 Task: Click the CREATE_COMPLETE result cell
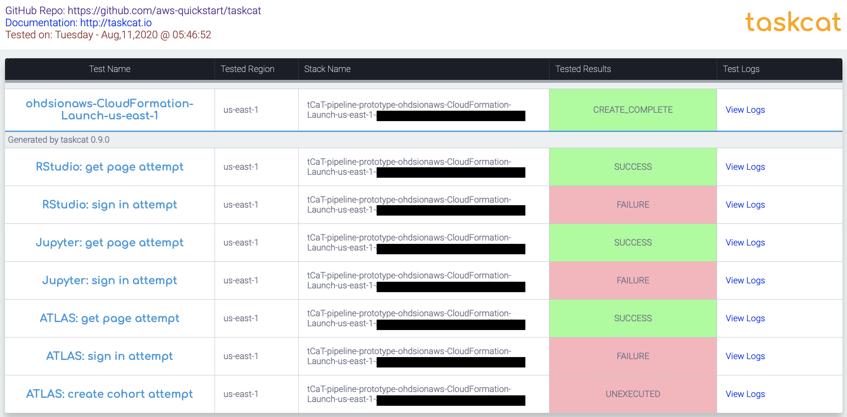tap(633, 110)
